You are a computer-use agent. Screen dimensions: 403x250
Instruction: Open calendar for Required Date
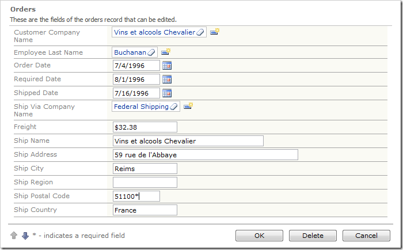tap(167, 79)
